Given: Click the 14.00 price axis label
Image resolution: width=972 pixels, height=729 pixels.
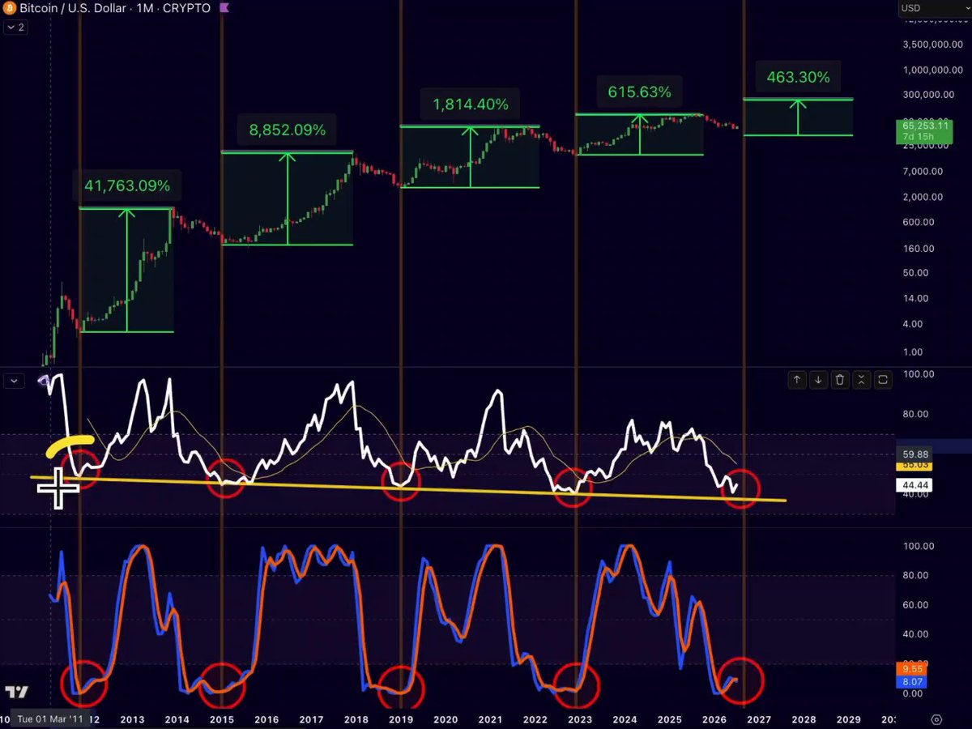Looking at the screenshot, I should (916, 298).
